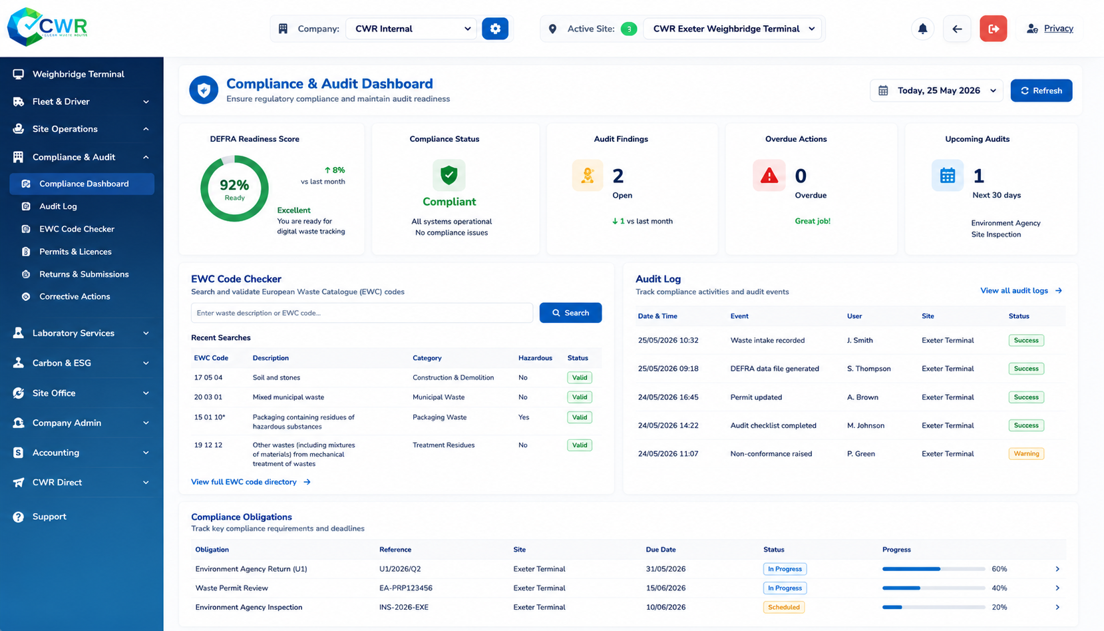
Task: Expand the Fleet & Driver chevron
Action: click(146, 101)
